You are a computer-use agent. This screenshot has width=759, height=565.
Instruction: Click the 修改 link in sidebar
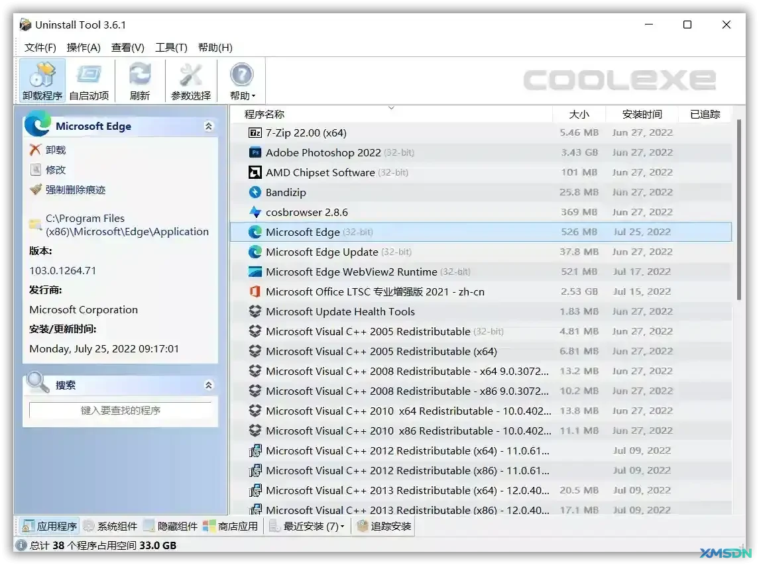[x=56, y=170]
